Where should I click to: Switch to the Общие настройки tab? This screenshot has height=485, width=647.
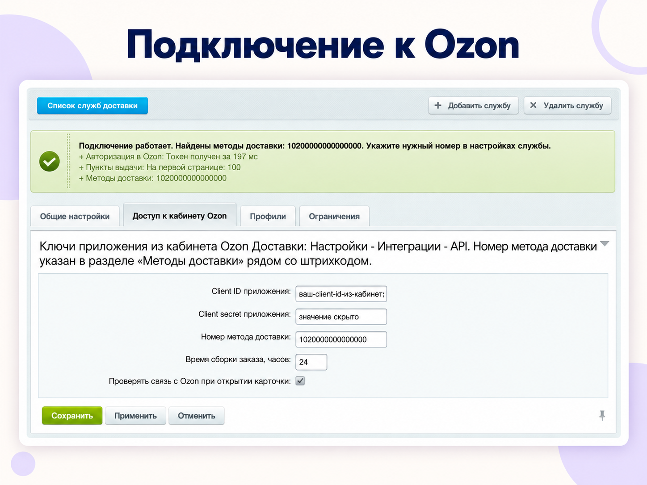(x=75, y=216)
